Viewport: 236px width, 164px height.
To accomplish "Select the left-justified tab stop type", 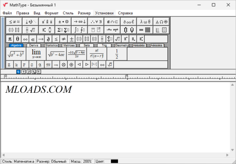I will [18, 72].
